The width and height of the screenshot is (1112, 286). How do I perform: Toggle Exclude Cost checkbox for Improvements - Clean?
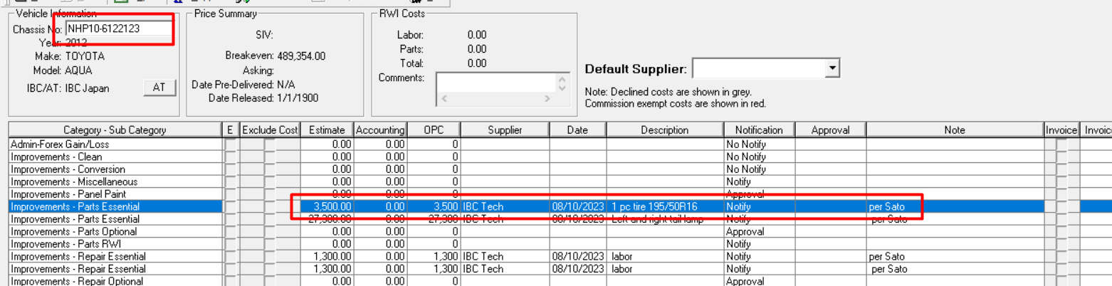tap(269, 157)
